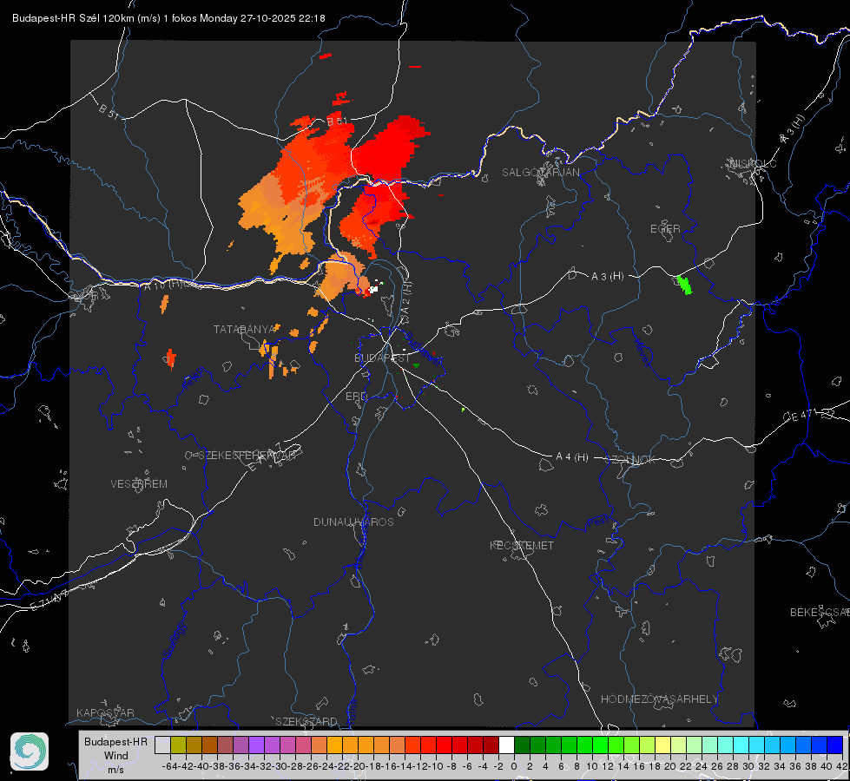Choose the dark green swatch between 0 and 2
This screenshot has width=850, height=781.
tap(522, 745)
